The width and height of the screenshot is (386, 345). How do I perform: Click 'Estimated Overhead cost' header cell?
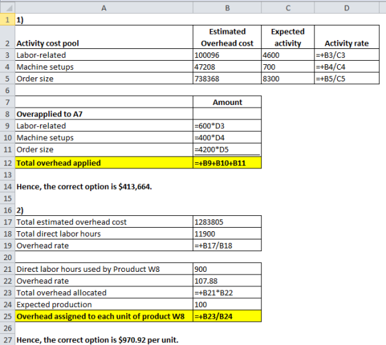[227, 37]
